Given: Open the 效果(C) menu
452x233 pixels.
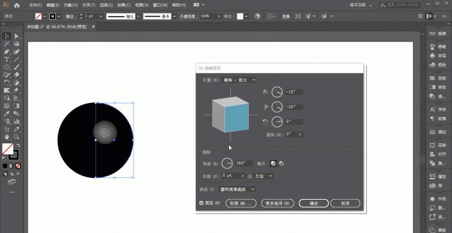Looking at the screenshot, I should tap(124, 5).
